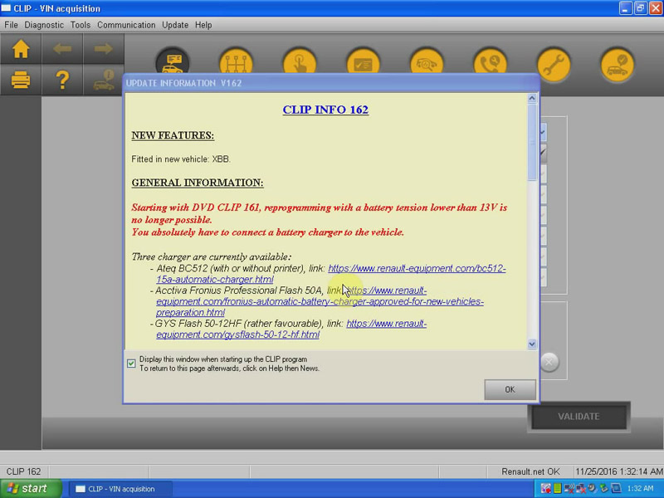Open the Communication menu
This screenshot has height=498, width=664.
click(126, 25)
